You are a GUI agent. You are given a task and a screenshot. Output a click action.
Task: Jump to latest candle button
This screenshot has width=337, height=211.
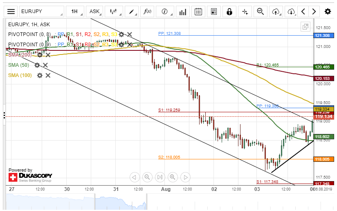160,177
